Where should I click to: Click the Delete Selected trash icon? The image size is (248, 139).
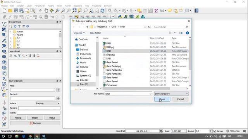pyautogui.click(x=46, y=17)
